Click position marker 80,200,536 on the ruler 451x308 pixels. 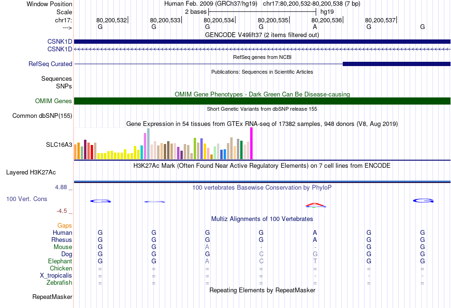pos(327,20)
